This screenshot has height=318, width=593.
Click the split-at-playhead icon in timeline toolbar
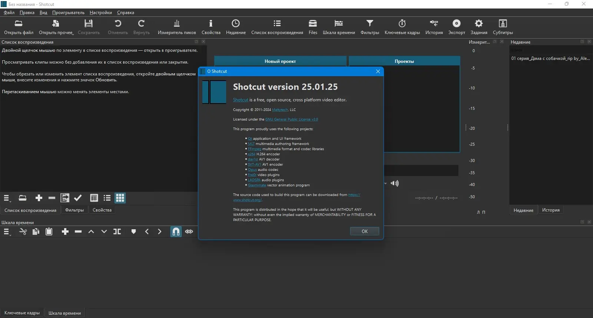117,232
